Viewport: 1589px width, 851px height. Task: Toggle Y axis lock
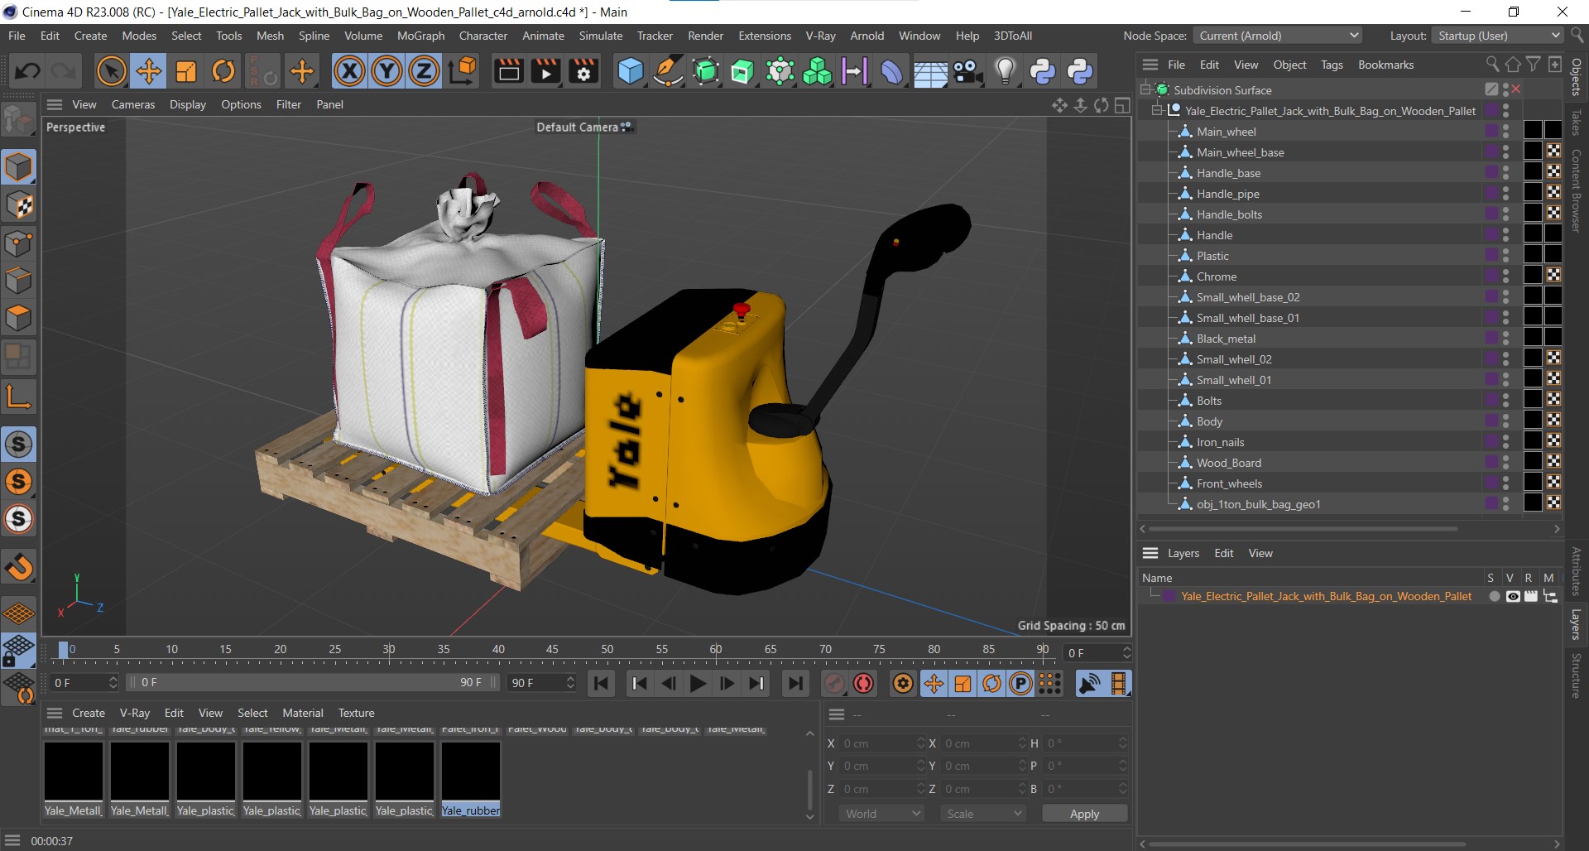[x=386, y=71]
